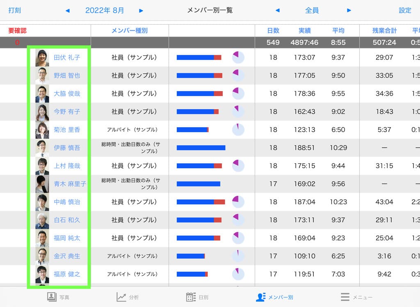Go to previous month arrow
The height and width of the screenshot is (307, 420).
pos(68,11)
